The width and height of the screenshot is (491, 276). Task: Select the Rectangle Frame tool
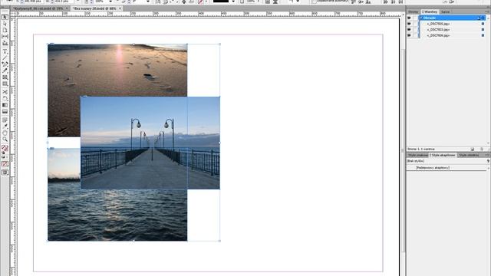(x=5, y=77)
